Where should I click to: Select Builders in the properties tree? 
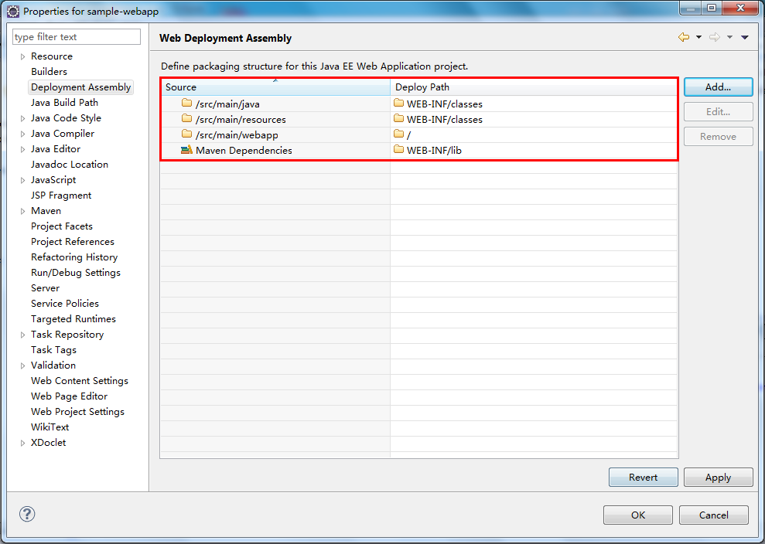(x=49, y=72)
